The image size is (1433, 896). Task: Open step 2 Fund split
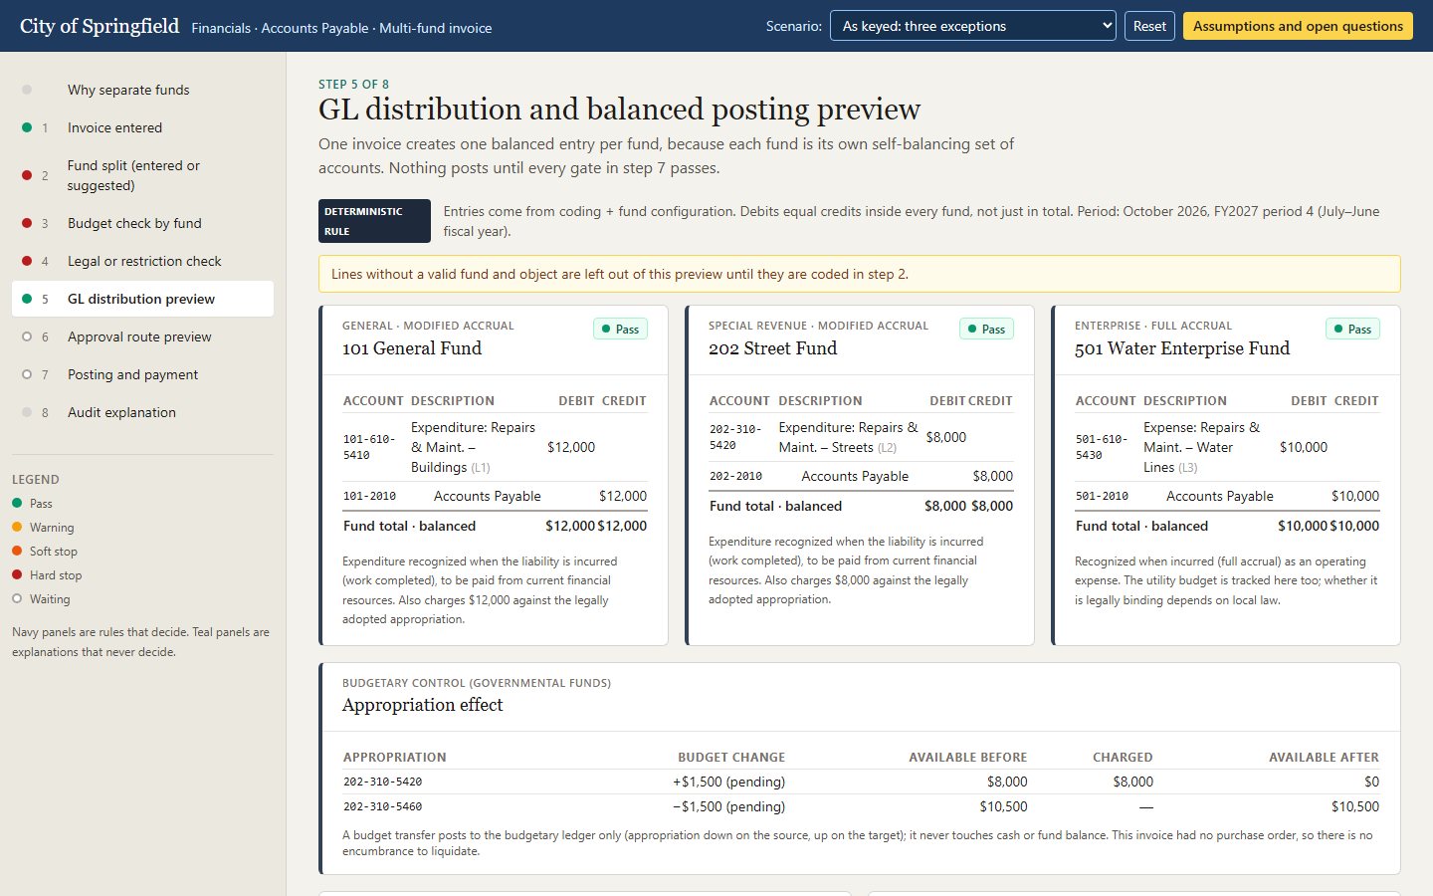142,175
